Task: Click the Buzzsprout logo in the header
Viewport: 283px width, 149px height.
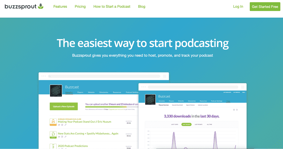Action: (x=24, y=6)
